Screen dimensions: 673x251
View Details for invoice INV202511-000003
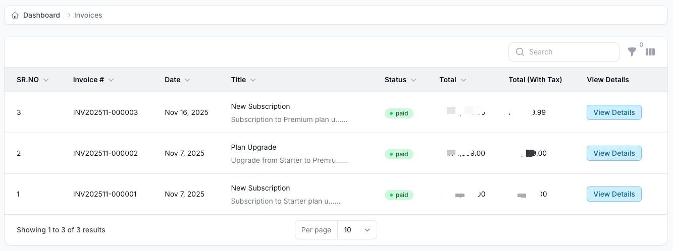[x=614, y=112]
